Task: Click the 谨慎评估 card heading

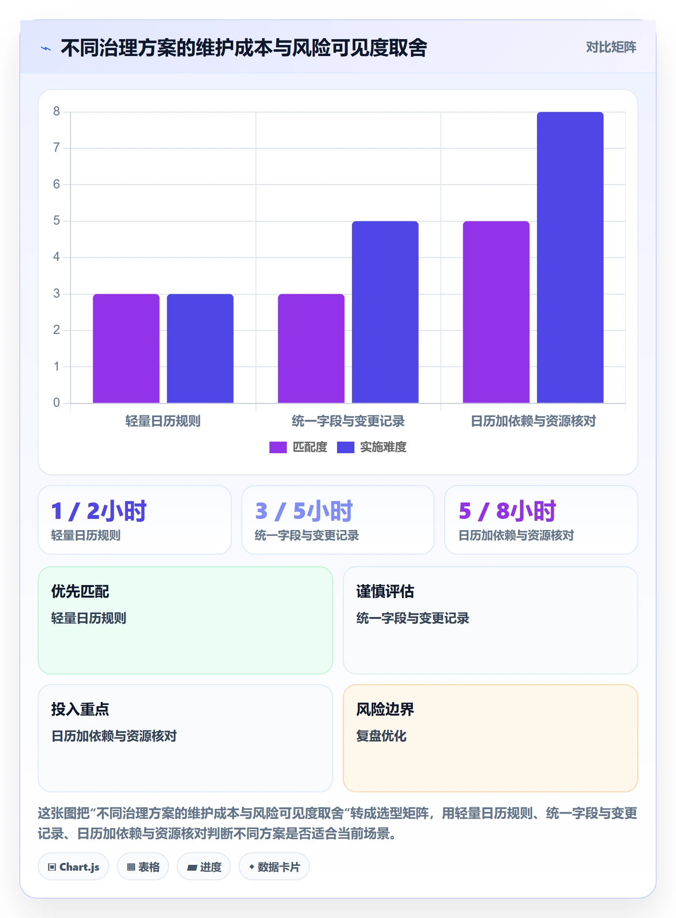Action: (385, 592)
